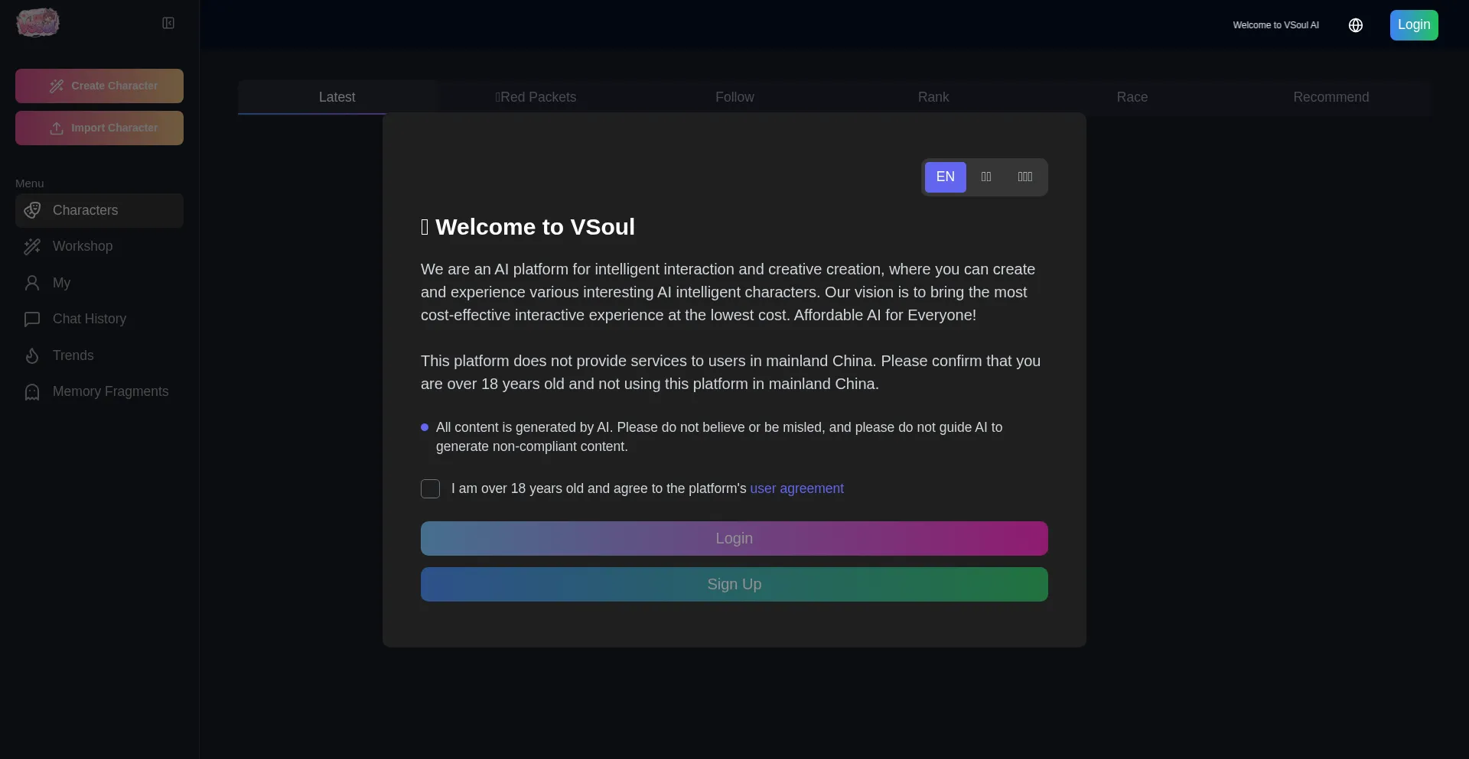Screen dimensions: 1469x759
Task: Open My from the sidebar menu
Action: (99, 283)
